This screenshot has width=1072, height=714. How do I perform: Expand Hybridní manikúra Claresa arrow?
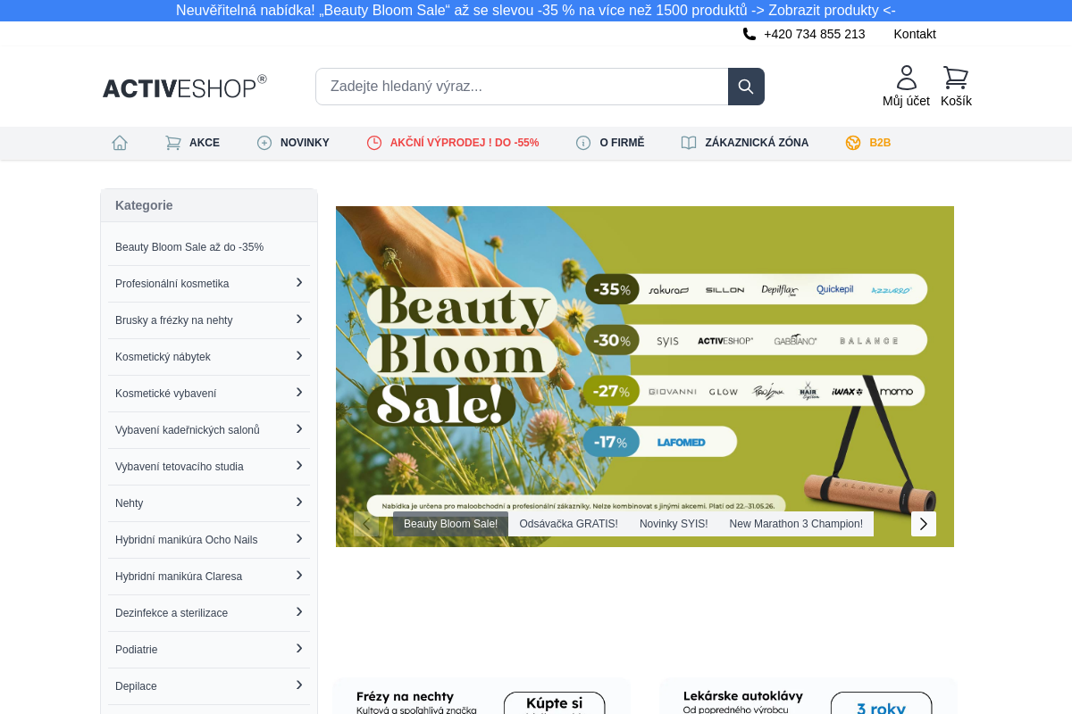(299, 576)
